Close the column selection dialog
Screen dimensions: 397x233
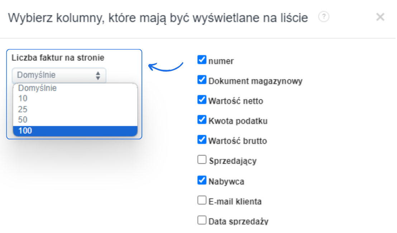(381, 17)
